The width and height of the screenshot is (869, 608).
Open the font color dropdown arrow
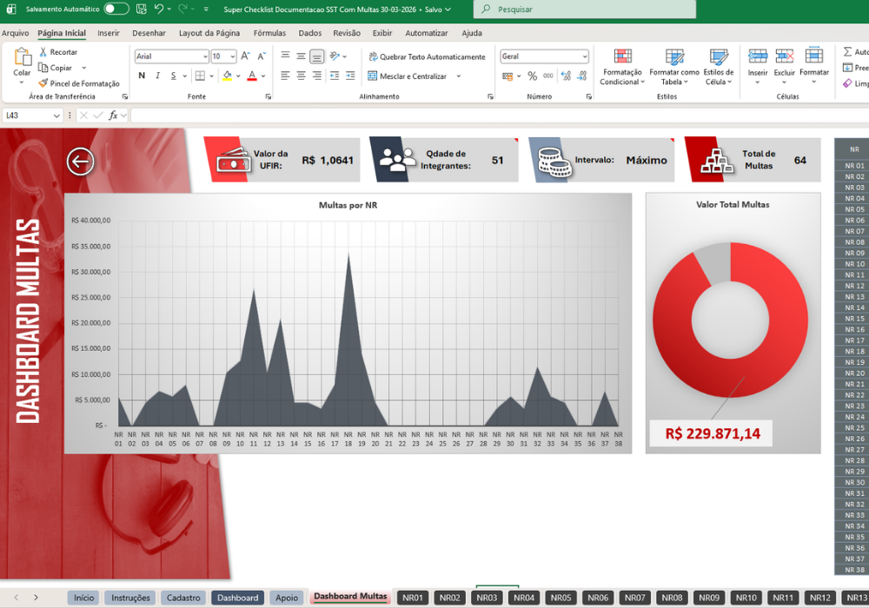coord(263,76)
